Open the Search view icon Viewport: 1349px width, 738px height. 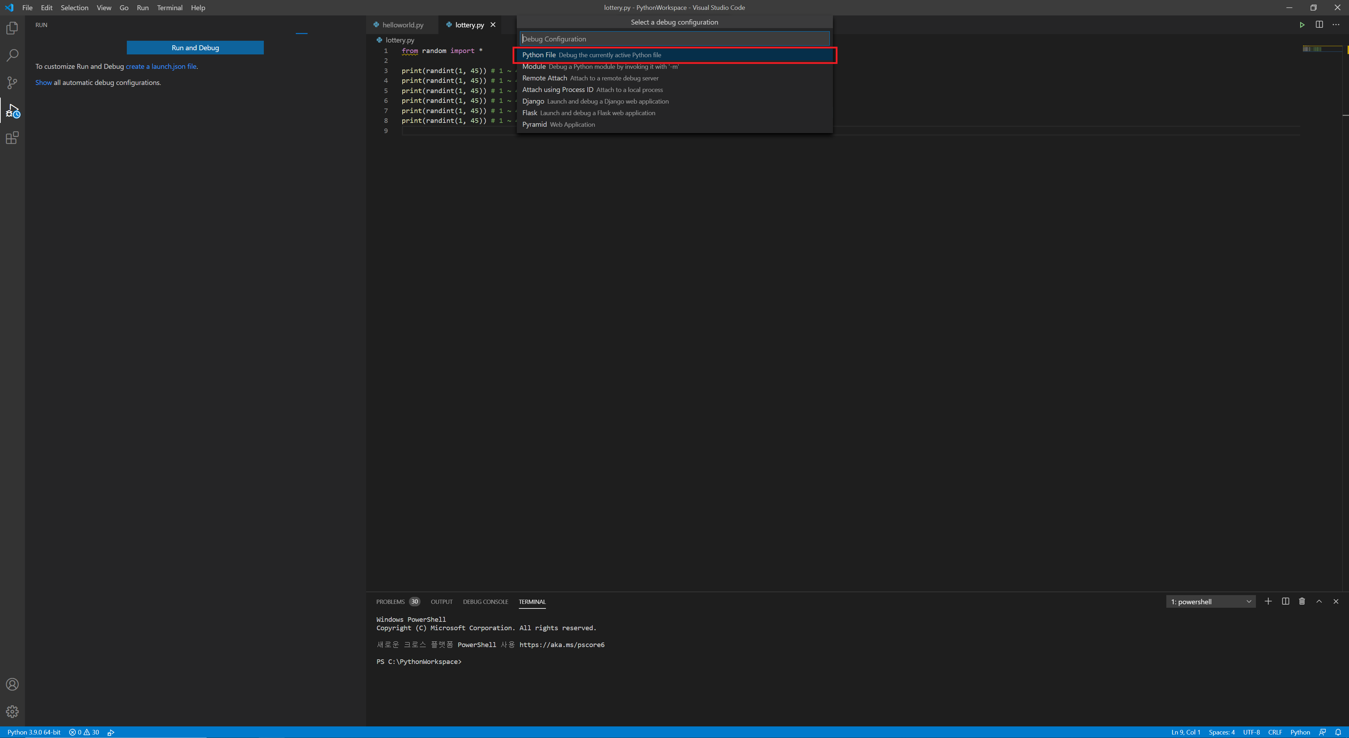tap(12, 55)
